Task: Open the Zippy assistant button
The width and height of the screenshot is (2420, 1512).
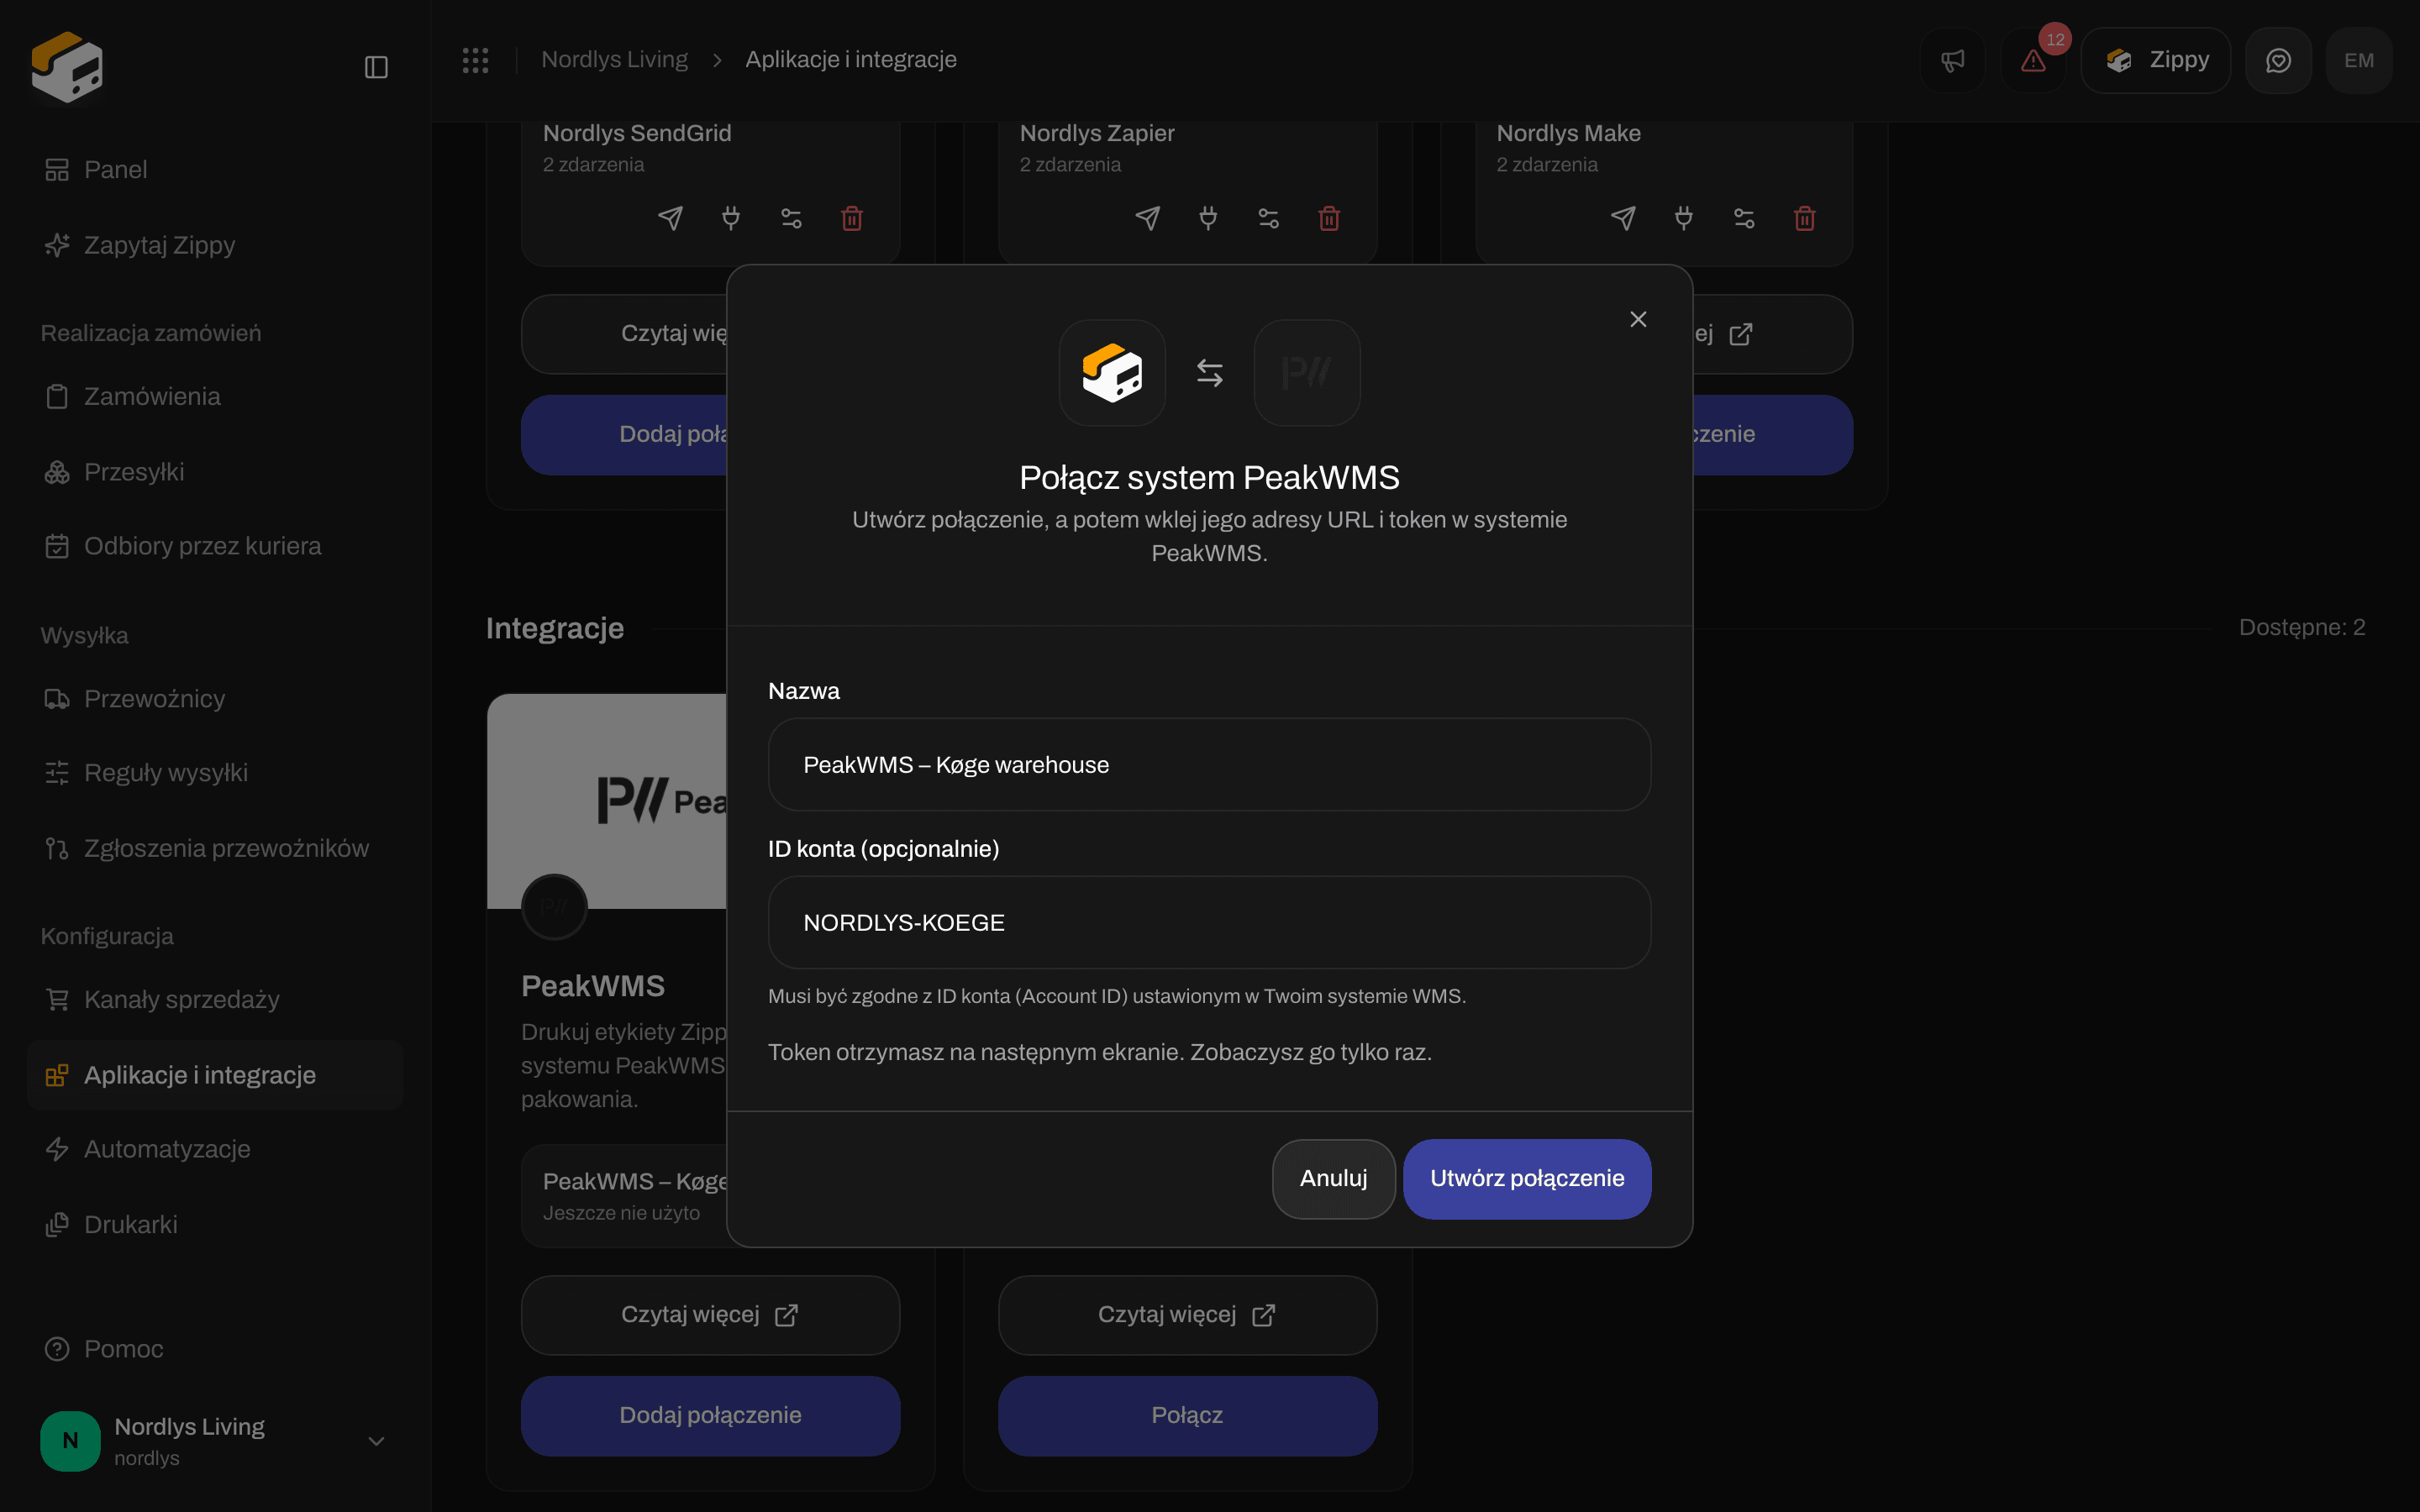Action: [2156, 61]
